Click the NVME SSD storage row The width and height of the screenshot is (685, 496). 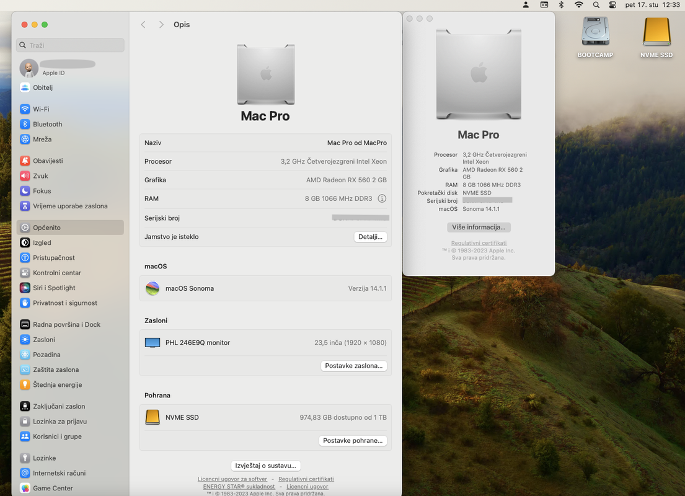[x=265, y=417]
